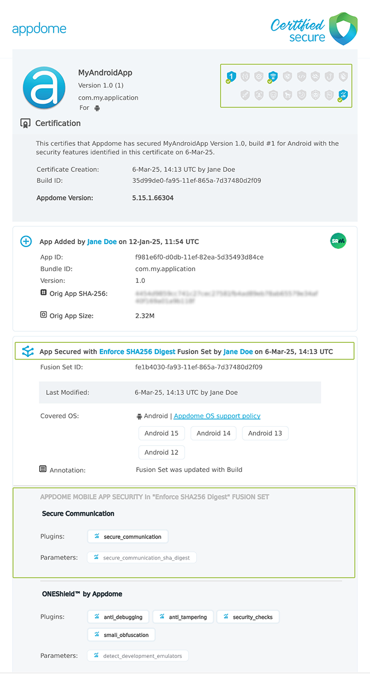Click the Certification badge icon
The height and width of the screenshot is (685, 370).
click(25, 123)
